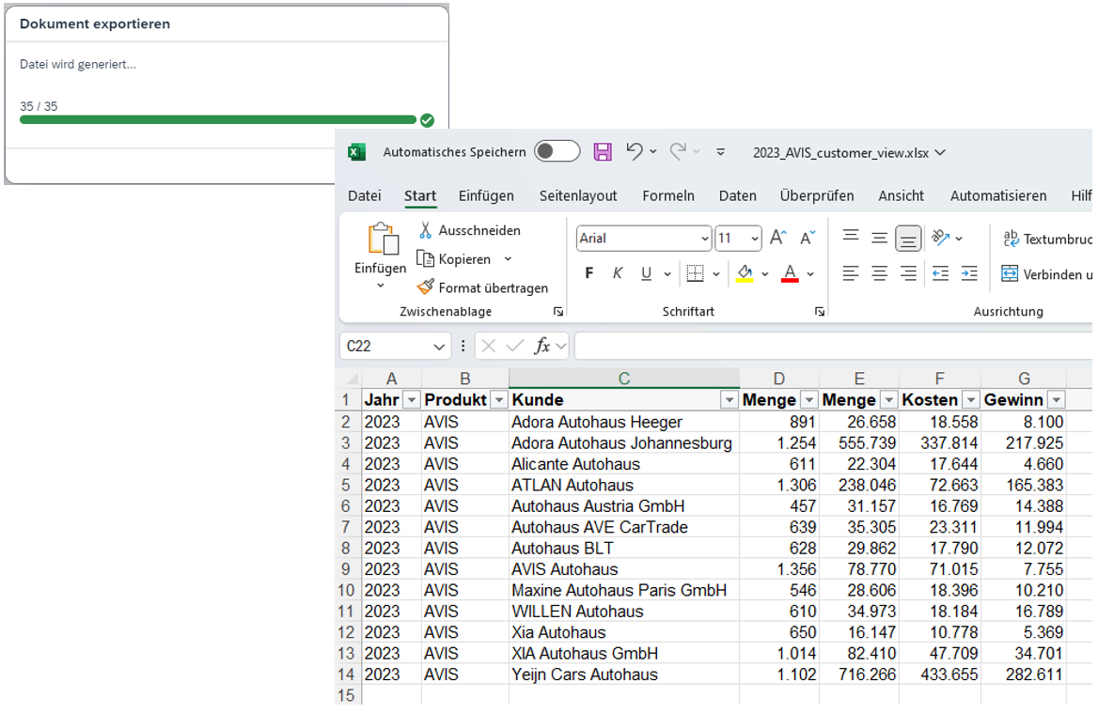Click the Textumbruch button
Screen dimensions: 1098x713
coord(1045,240)
